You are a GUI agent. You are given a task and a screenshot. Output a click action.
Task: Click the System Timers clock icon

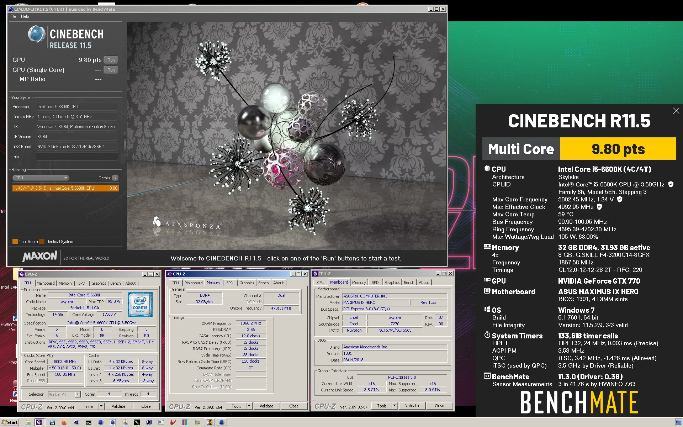[487, 335]
